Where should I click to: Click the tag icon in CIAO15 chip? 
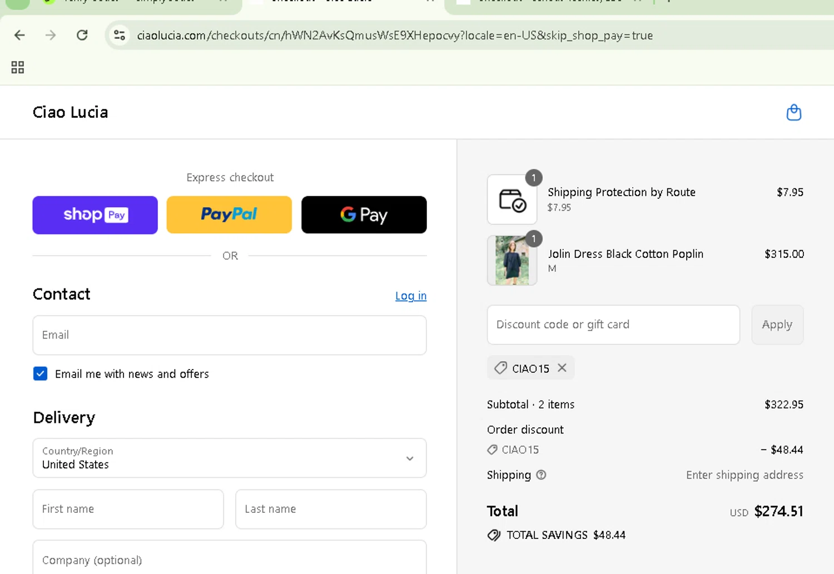tap(500, 368)
